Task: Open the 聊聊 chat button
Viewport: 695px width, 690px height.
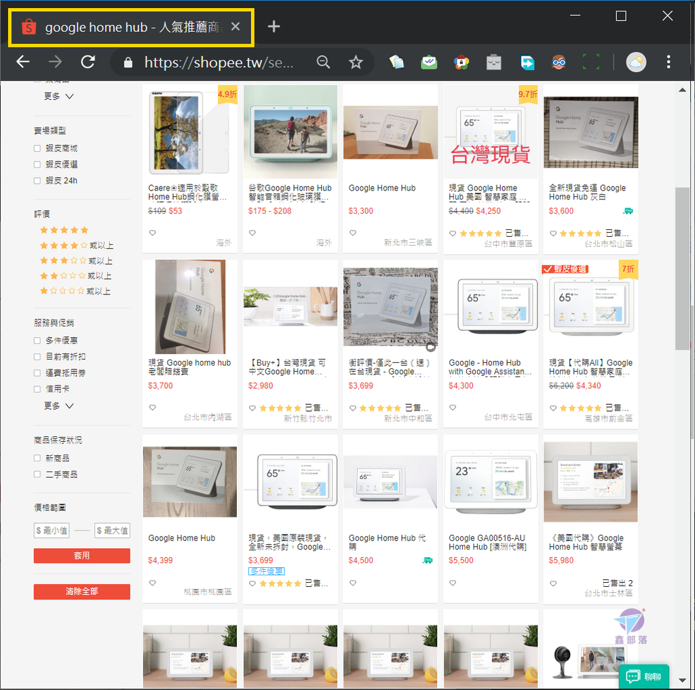Action: point(643,676)
